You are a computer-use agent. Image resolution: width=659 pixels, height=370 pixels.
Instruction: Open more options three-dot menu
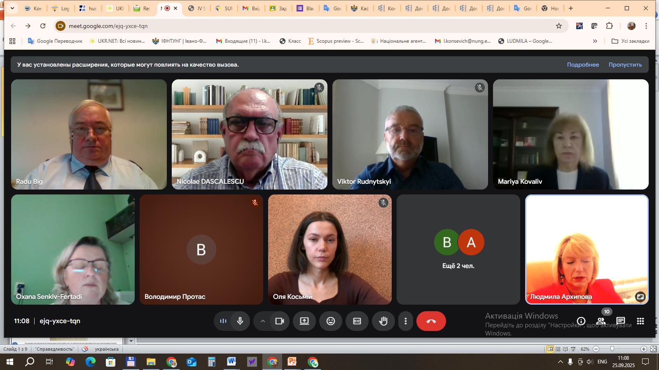coord(405,321)
